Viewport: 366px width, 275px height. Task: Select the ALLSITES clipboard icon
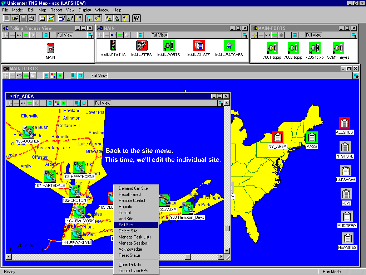point(345,123)
